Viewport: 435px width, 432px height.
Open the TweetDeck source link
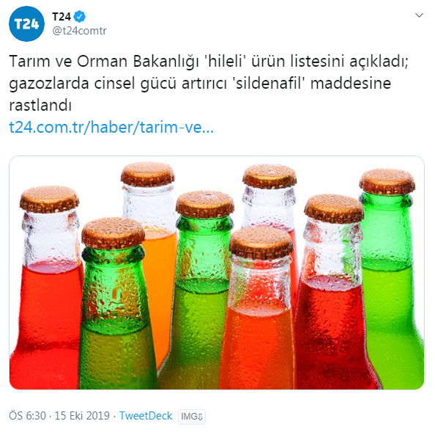point(146,416)
